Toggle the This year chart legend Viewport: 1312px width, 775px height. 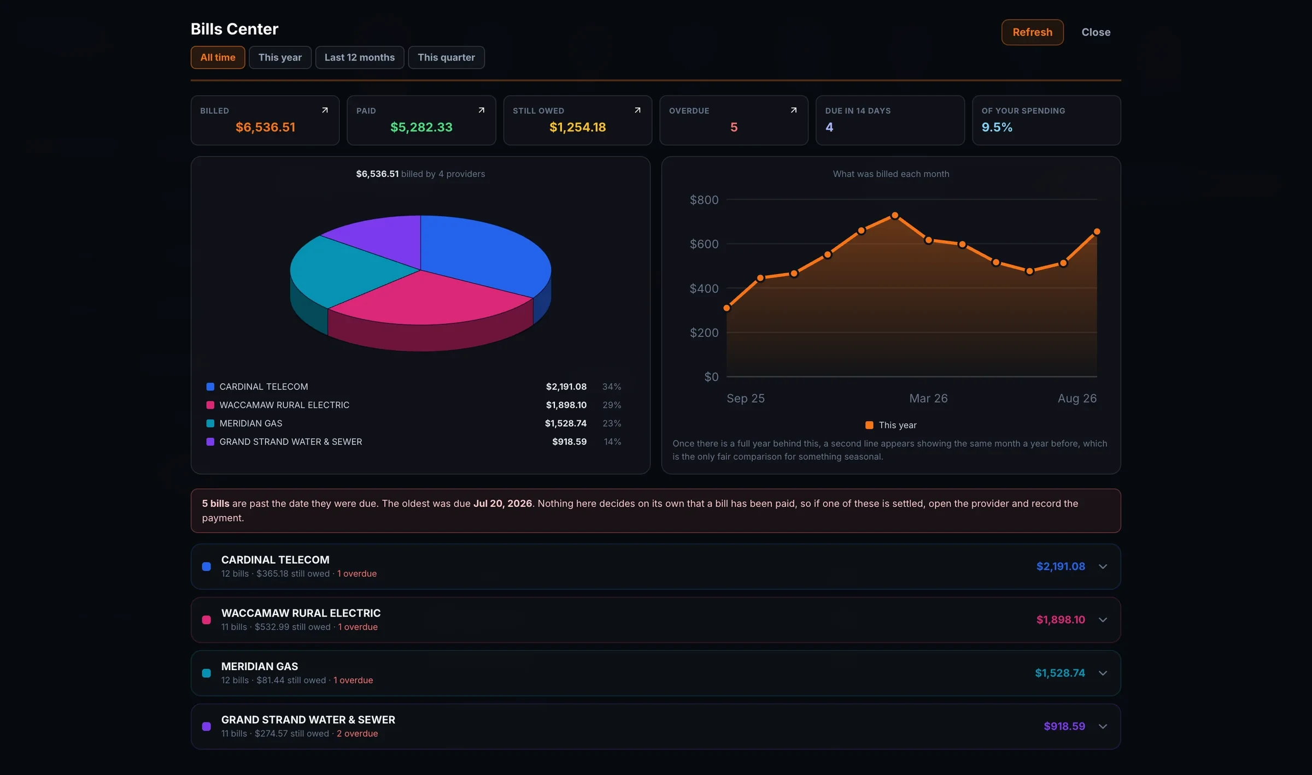coord(891,425)
